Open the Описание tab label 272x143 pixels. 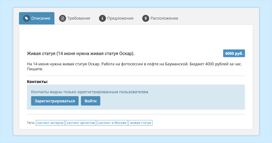(41, 18)
